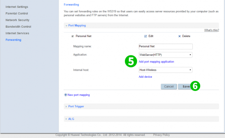Go to Network Security in the sidebar
225x138 pixels.
(x=17, y=20)
